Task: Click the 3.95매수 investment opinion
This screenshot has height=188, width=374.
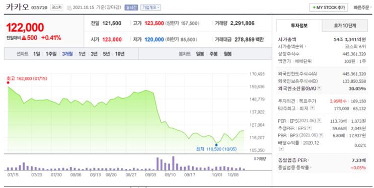Action: coord(338,101)
